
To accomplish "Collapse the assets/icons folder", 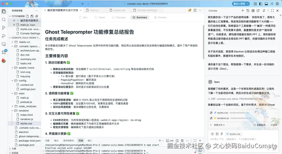I will (12, 68).
